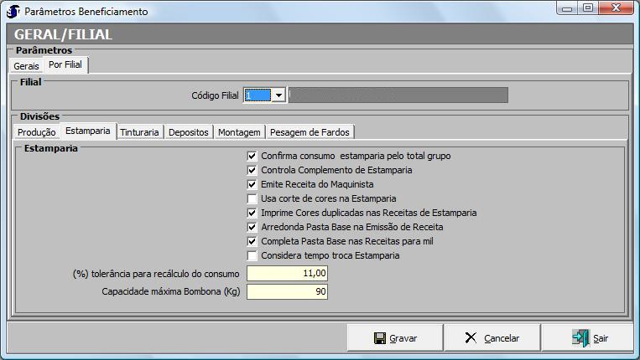This screenshot has width=640, height=360.
Task: Enable Considera tempo troca Estamparia
Action: 252,255
